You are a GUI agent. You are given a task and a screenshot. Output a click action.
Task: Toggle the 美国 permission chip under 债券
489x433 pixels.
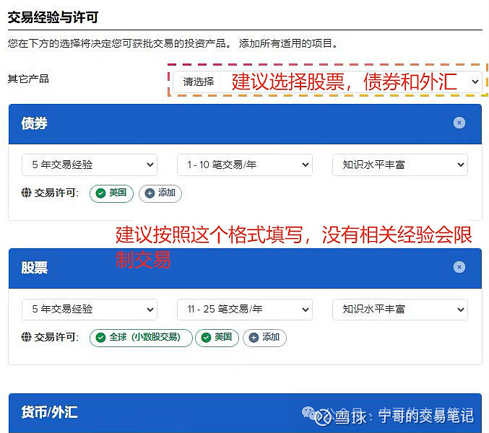pos(111,193)
